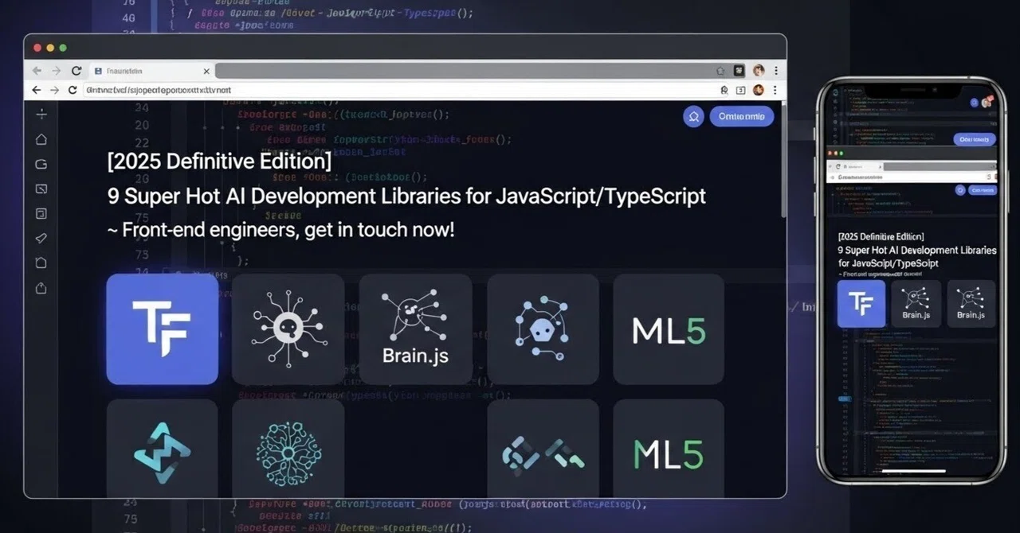Open the TF TensorFlow card in browser window
This screenshot has width=1020, height=533.
(162, 329)
